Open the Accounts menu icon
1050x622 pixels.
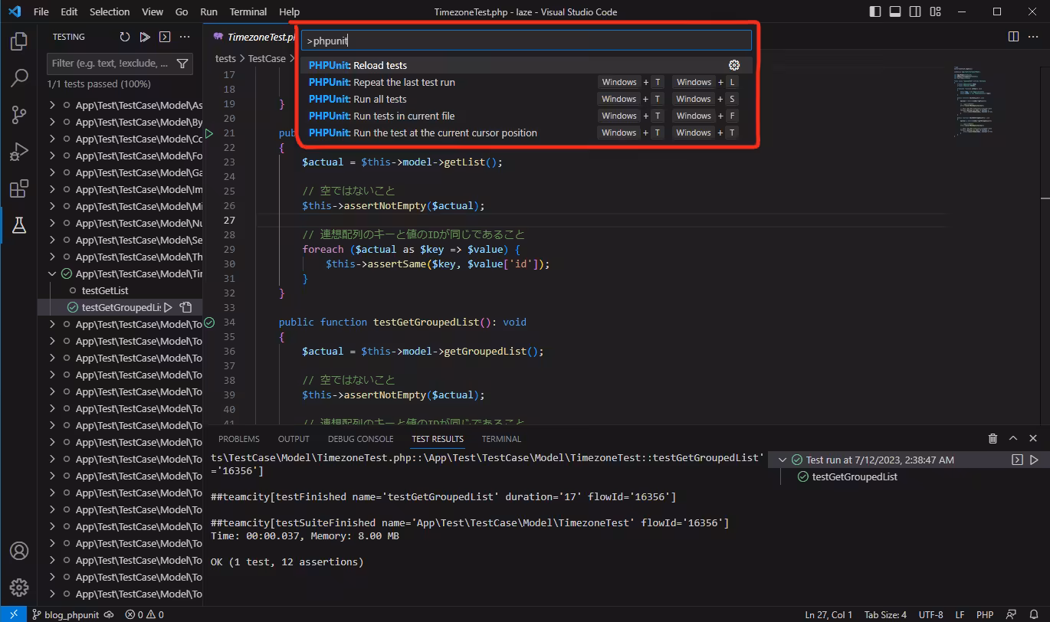tap(19, 551)
